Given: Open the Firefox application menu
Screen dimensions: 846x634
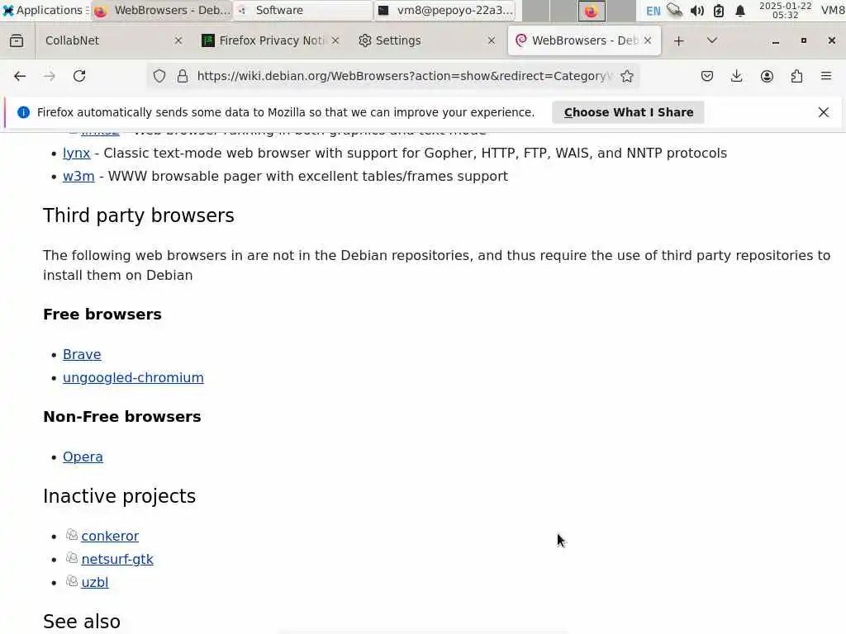Looking at the screenshot, I should pos(826,76).
